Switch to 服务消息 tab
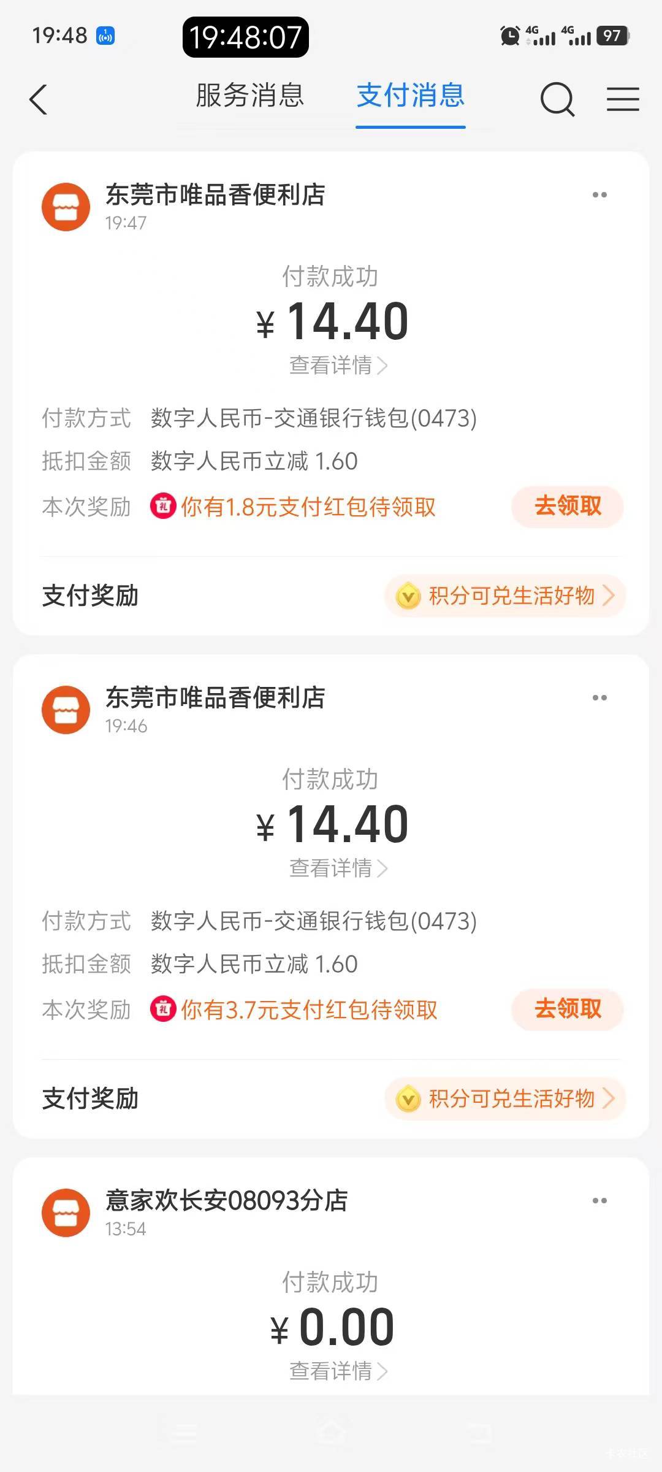 (x=250, y=96)
